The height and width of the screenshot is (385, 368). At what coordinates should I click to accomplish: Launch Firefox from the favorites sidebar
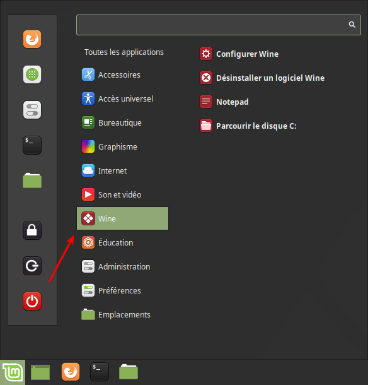click(32, 39)
